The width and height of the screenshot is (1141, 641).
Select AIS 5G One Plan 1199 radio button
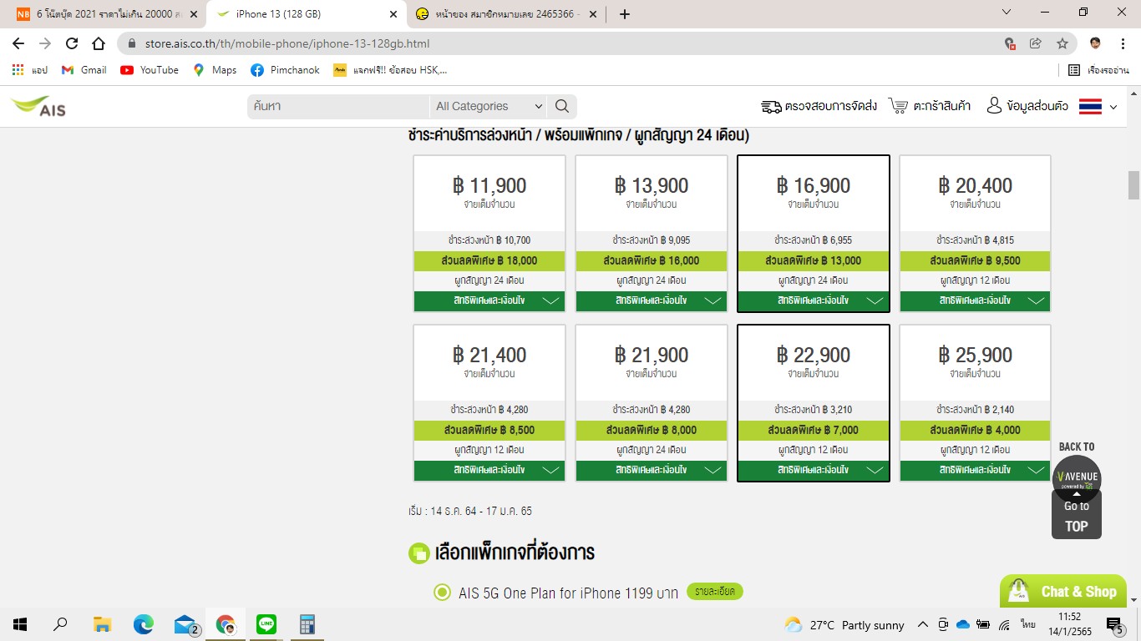[x=442, y=593]
